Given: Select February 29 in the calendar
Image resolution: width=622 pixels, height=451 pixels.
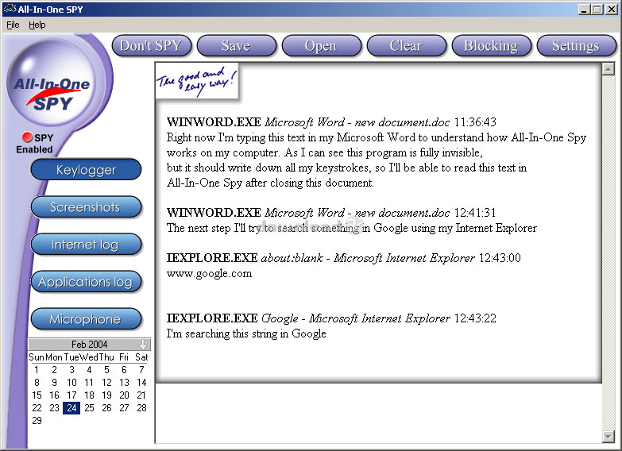Looking at the screenshot, I should [37, 421].
